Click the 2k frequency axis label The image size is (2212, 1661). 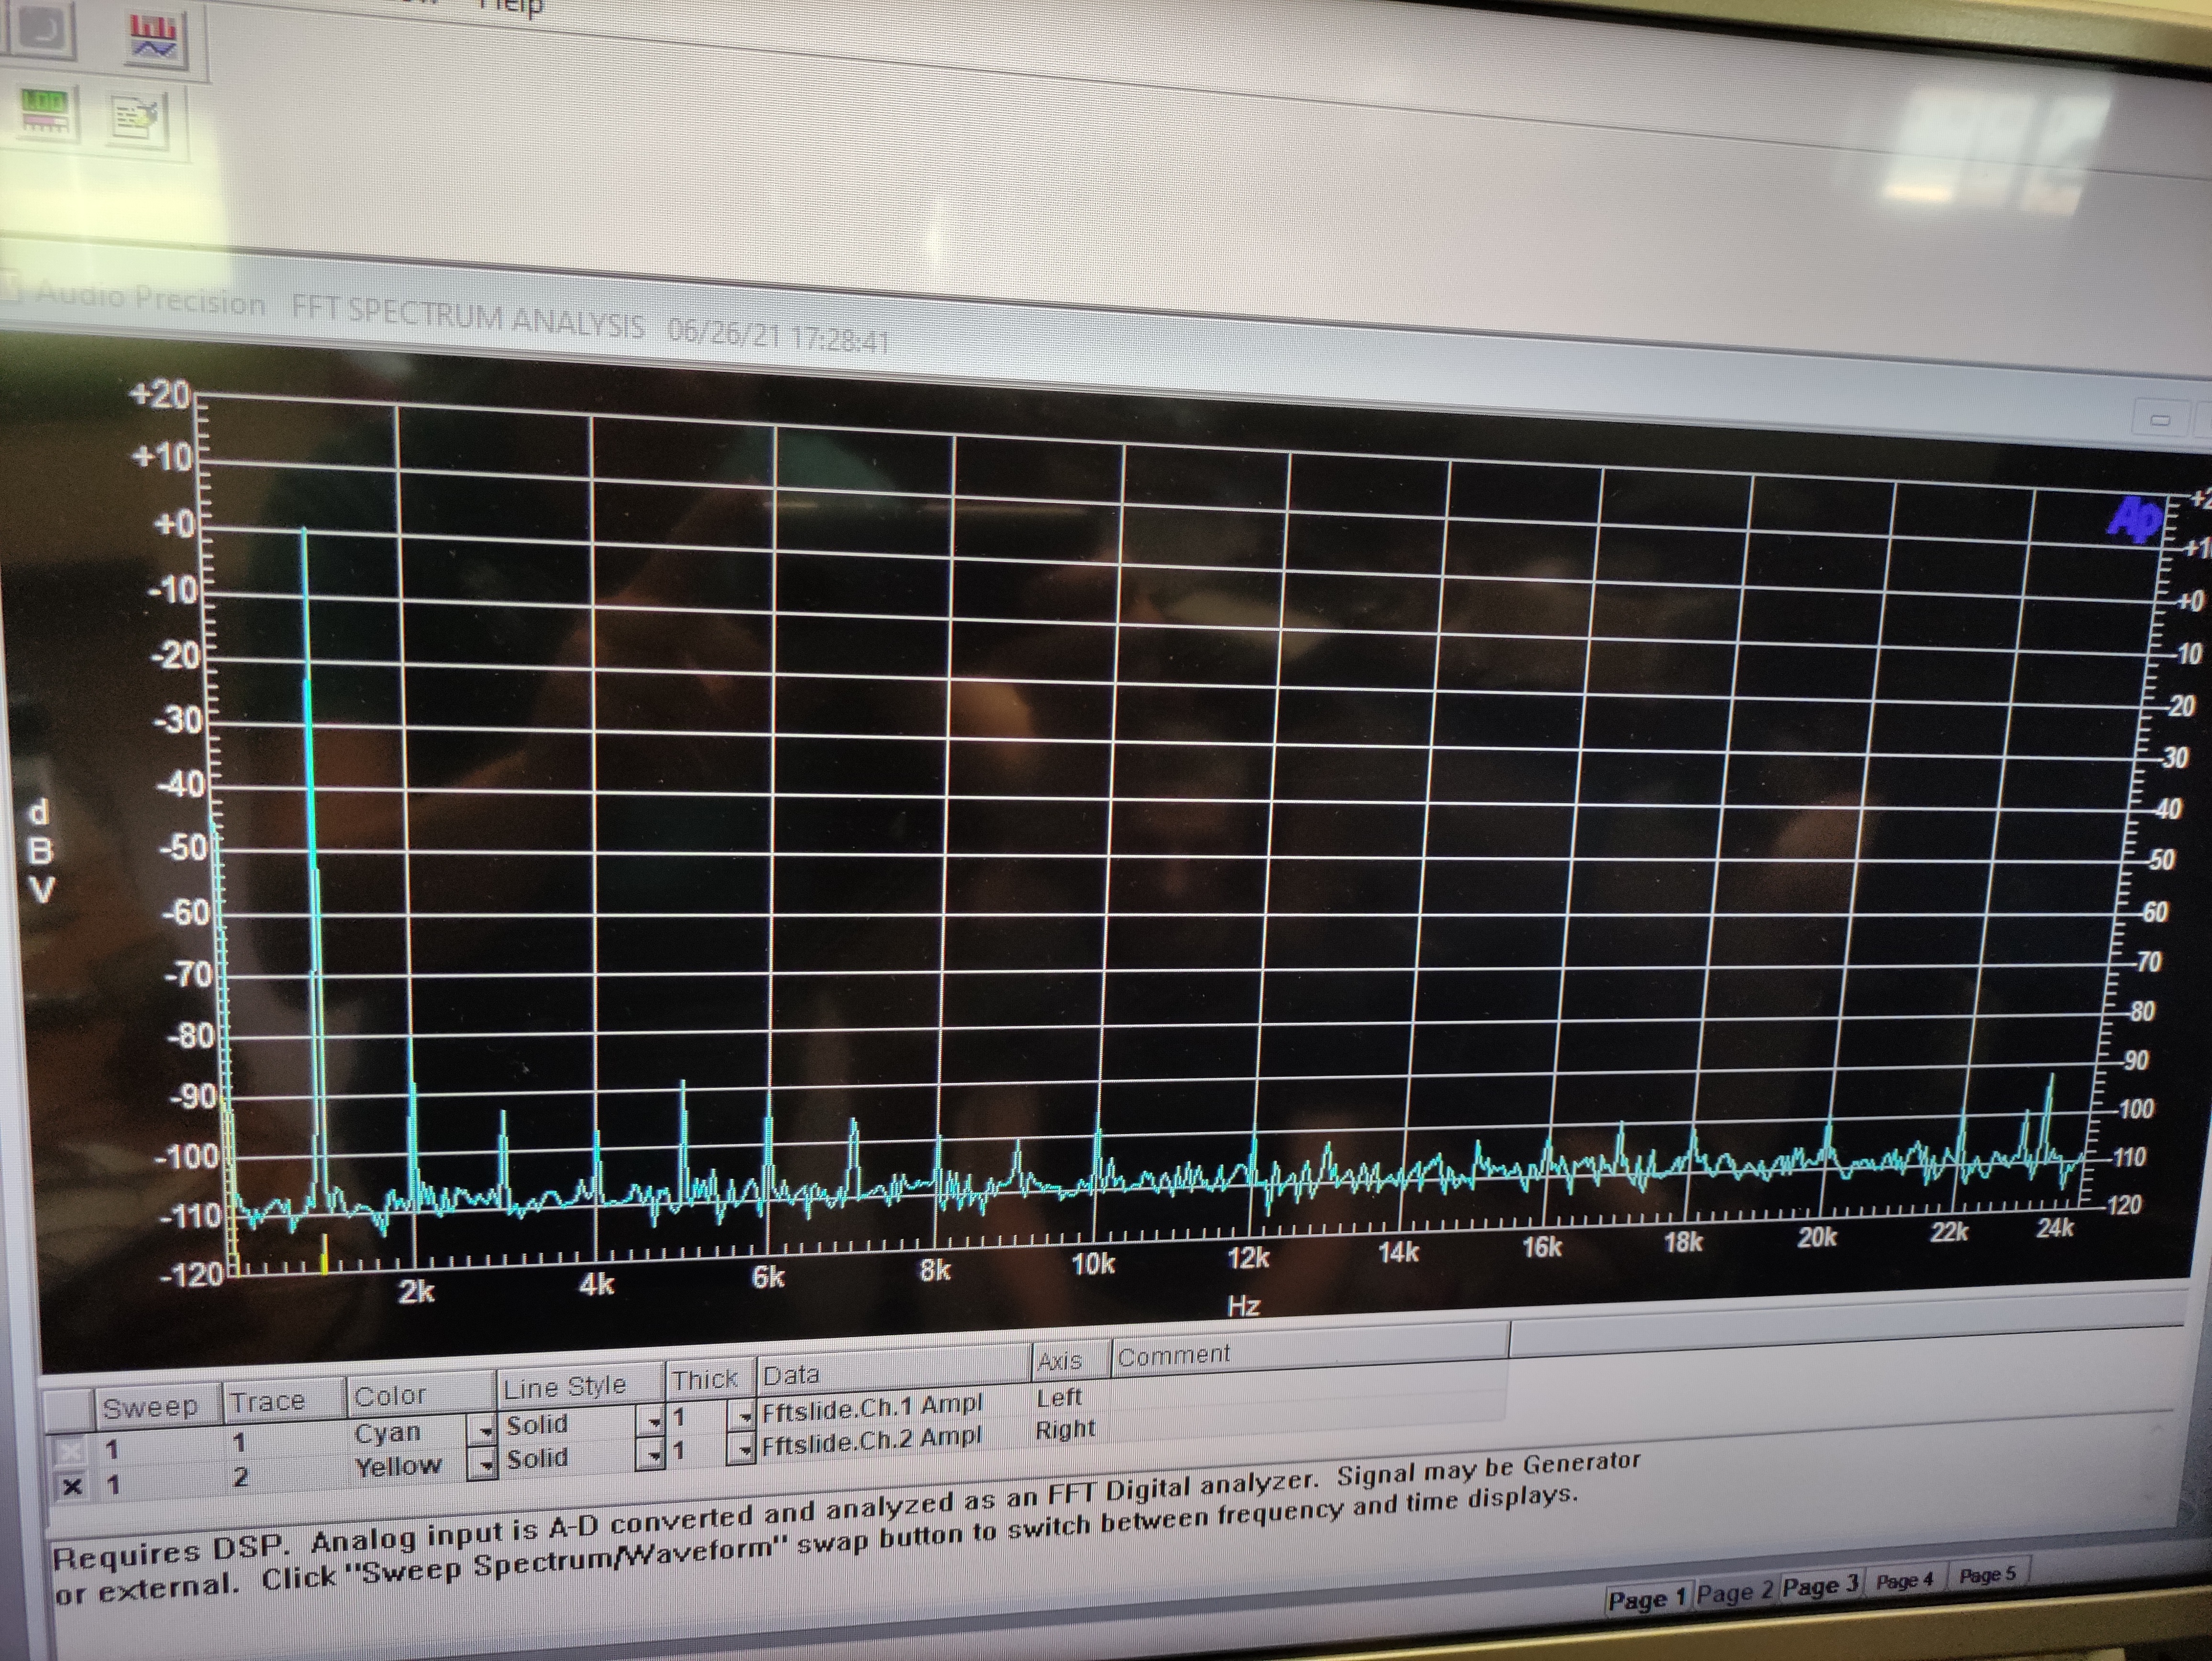416,1292
